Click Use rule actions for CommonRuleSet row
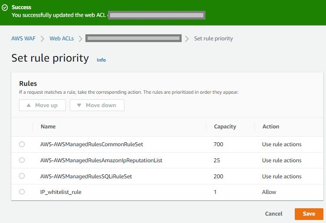The width and height of the screenshot is (326, 223). coord(282,144)
